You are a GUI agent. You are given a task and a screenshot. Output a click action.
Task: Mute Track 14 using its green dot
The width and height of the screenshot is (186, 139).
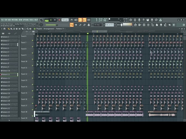[33, 91]
